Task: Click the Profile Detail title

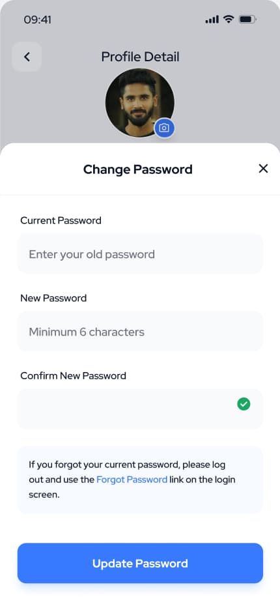Action: [x=140, y=57]
